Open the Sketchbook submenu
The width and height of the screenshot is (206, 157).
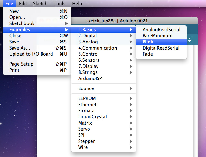click(22, 23)
